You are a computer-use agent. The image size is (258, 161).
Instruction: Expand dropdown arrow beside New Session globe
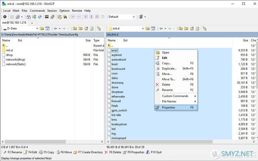(x=145, y=17)
